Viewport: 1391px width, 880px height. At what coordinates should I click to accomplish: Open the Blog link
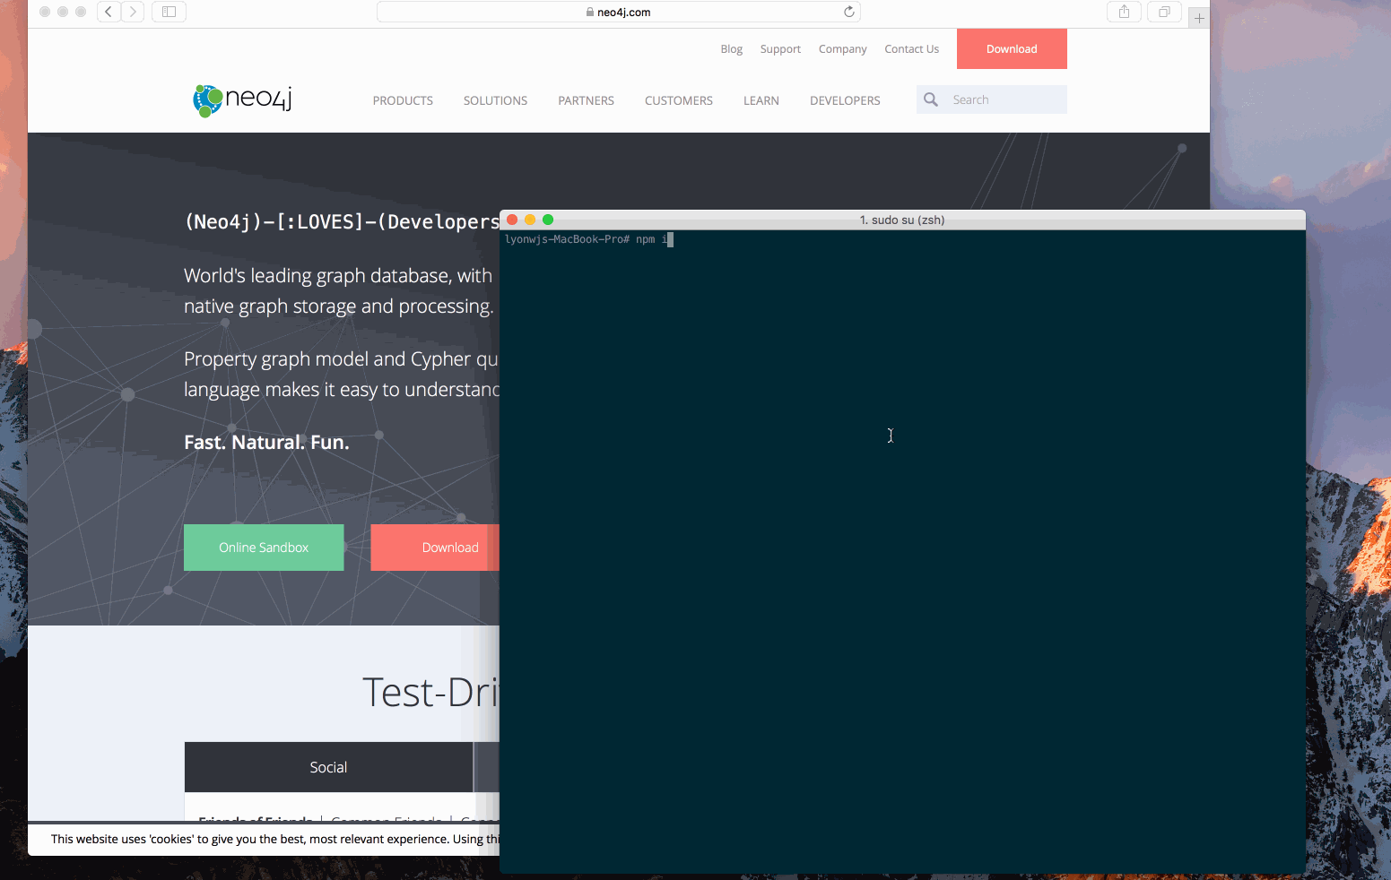(731, 49)
